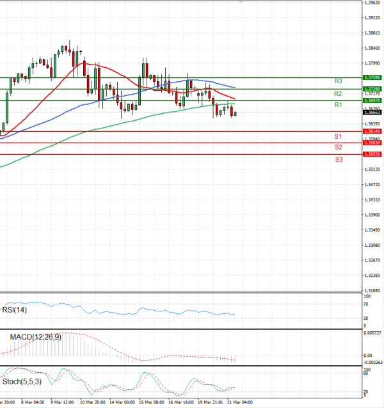Click the R2 resistance label

[x=338, y=93]
